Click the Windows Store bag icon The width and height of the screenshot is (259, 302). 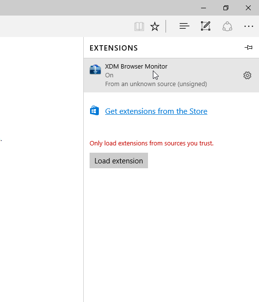click(94, 110)
